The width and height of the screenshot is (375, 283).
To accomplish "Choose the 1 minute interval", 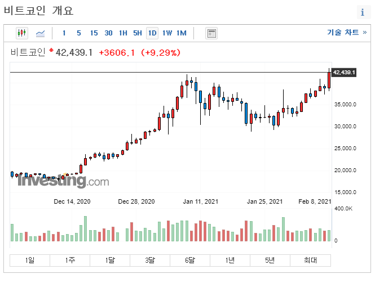I will pos(64,33).
